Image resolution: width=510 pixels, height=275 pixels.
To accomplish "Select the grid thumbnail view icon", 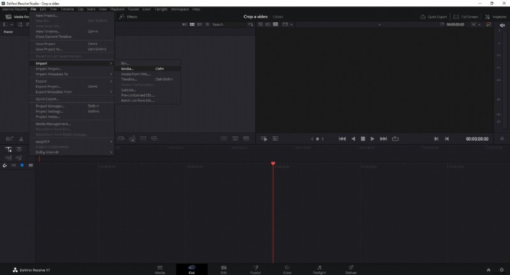I will pyautogui.click(x=192, y=24).
